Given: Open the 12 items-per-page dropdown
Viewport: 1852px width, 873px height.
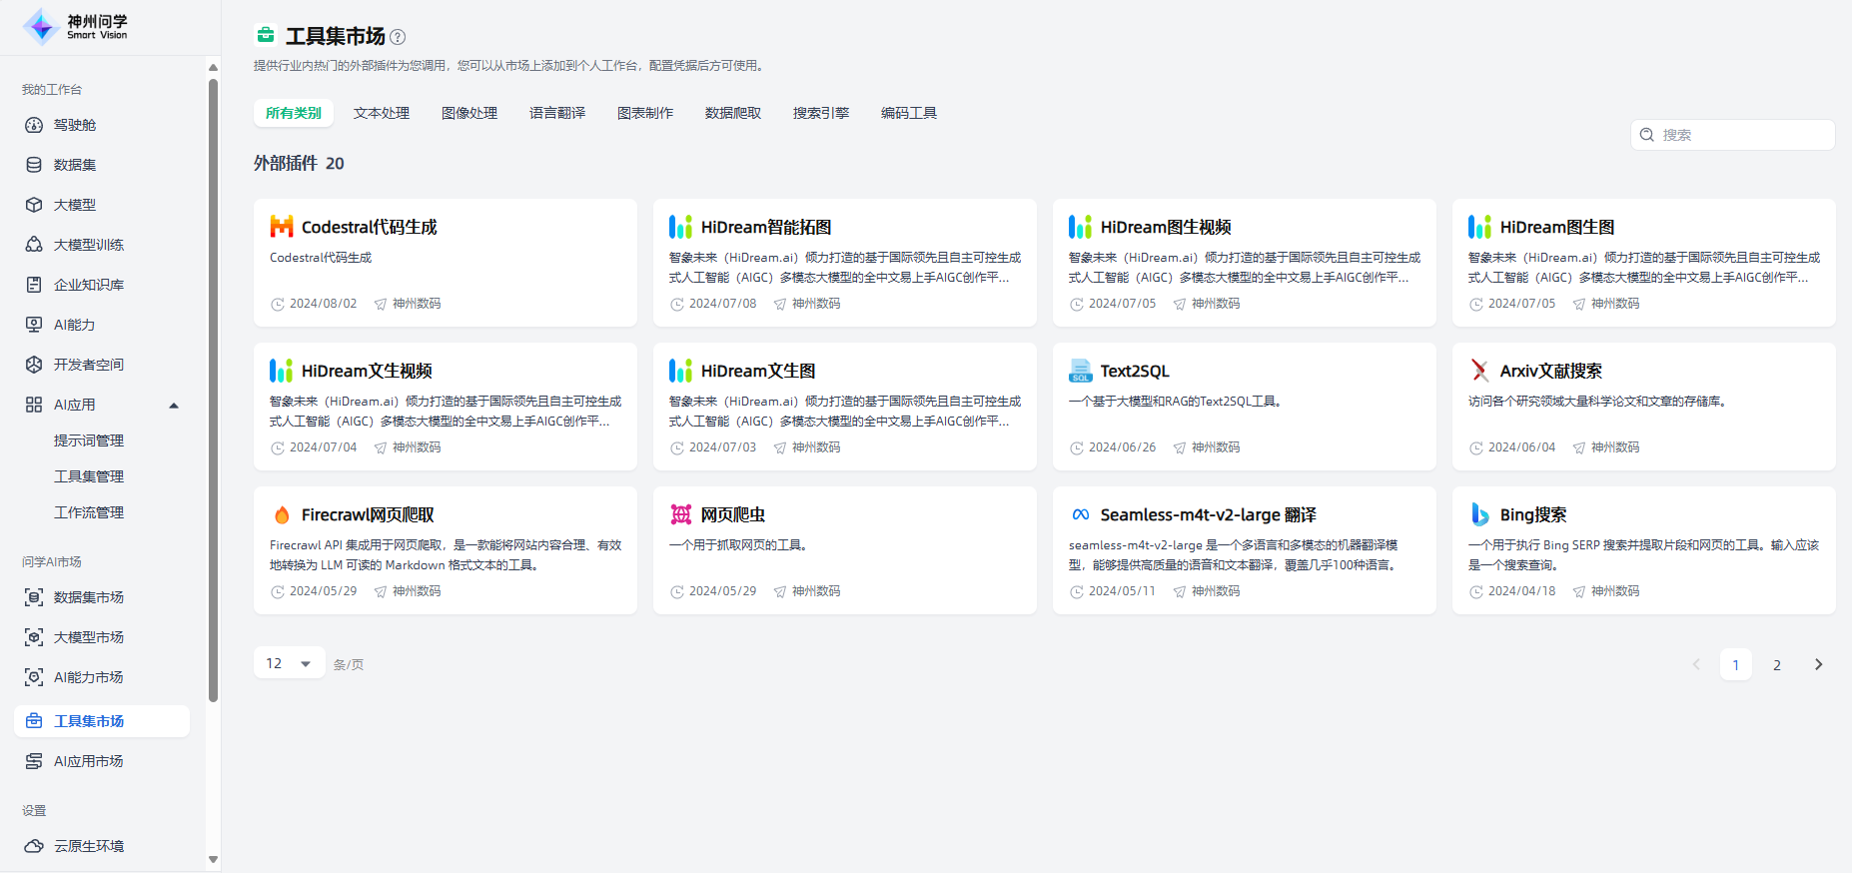Looking at the screenshot, I should coord(290,663).
